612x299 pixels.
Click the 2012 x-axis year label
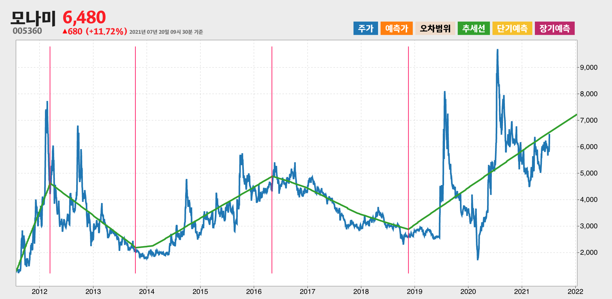point(40,292)
